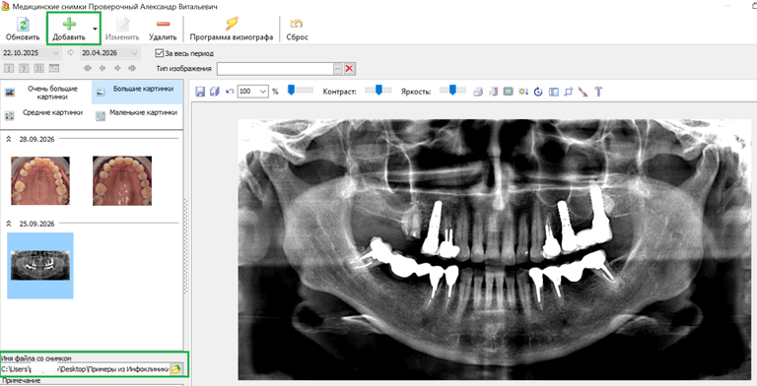Select the text T tool icon
This screenshot has height=386, width=757.
(598, 92)
